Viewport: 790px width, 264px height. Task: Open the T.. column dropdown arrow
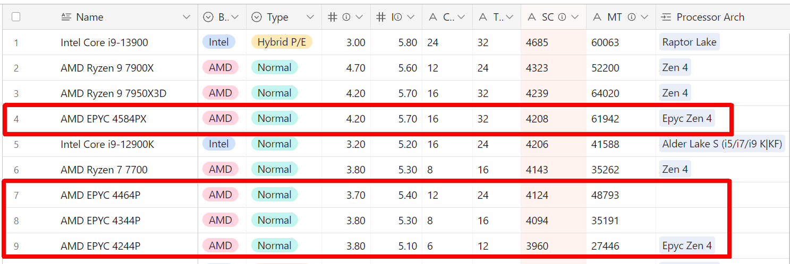510,17
